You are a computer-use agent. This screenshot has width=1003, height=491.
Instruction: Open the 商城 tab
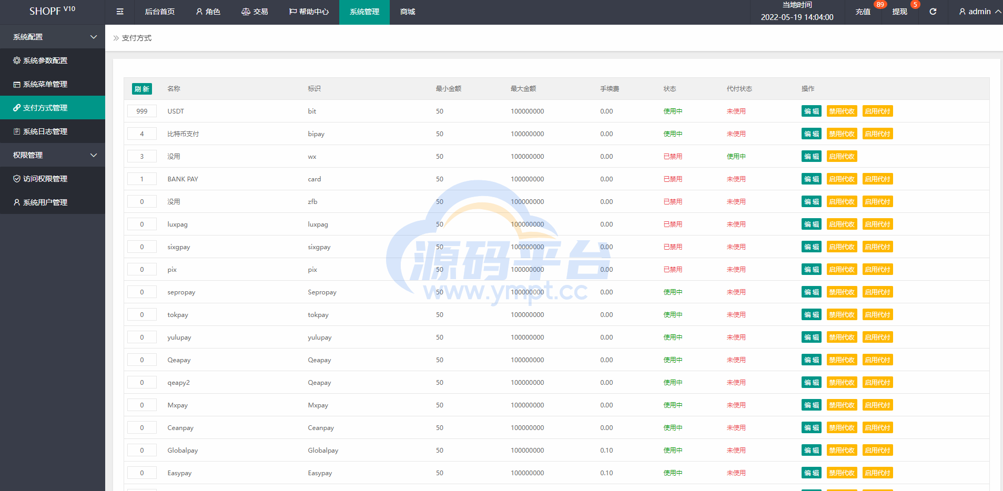click(408, 12)
